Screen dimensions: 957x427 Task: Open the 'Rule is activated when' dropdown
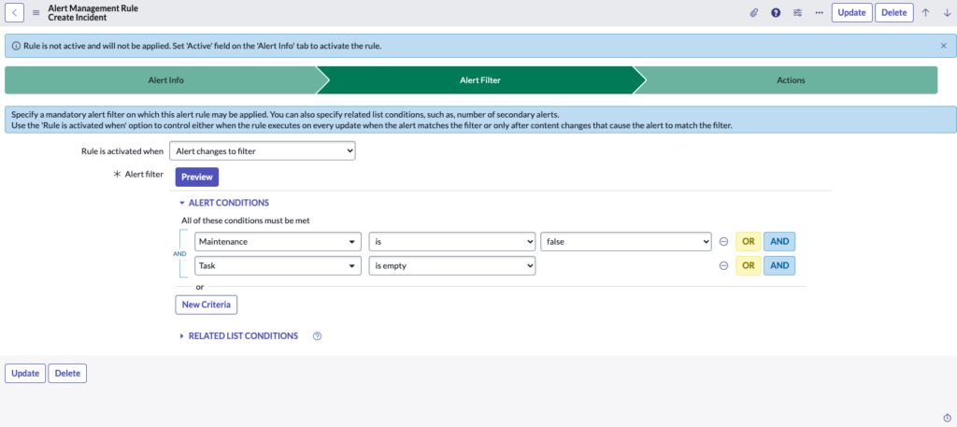pyautogui.click(x=263, y=150)
